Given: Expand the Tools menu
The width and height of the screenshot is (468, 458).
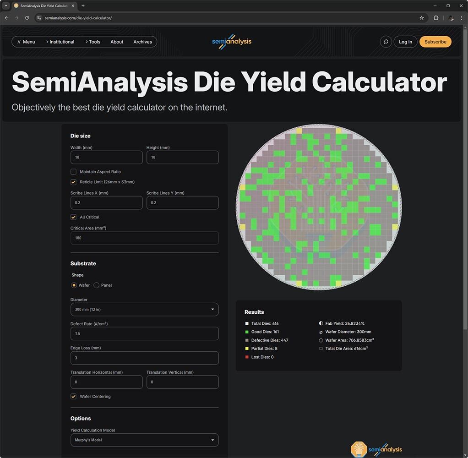Looking at the screenshot, I should tap(93, 42).
